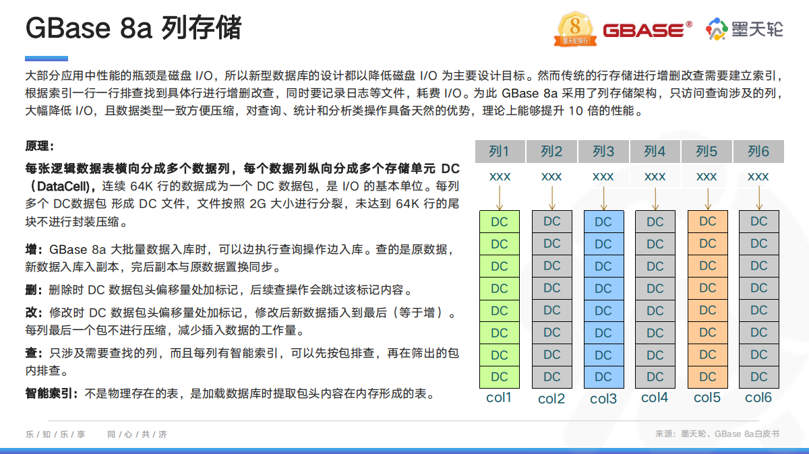Screen dimensions: 809x454
Task: Click the 改: paragraph label
Action: 35,314
